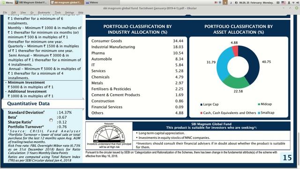This screenshot has height=169, width=300.
Task: Click the Others value 4.88 in table
Action: coord(179,113)
